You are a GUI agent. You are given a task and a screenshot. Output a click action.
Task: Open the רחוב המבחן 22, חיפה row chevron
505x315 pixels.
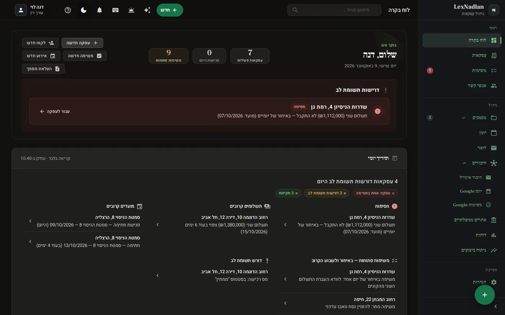coord(285,303)
